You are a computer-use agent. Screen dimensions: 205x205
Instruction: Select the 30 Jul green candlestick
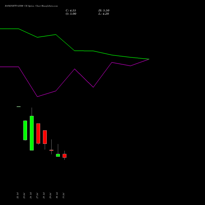coord(58,155)
